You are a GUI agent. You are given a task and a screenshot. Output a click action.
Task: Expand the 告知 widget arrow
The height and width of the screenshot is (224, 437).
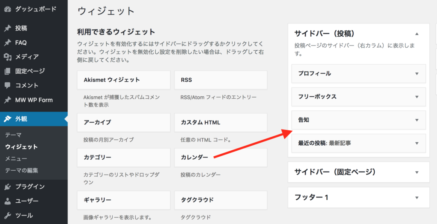(417, 120)
